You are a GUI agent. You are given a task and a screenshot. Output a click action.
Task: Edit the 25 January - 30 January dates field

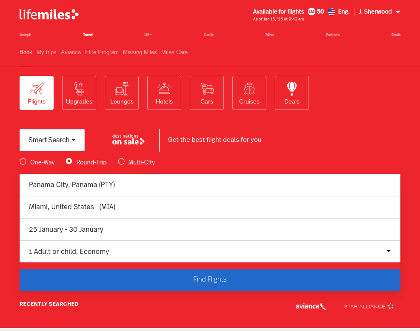(210, 229)
